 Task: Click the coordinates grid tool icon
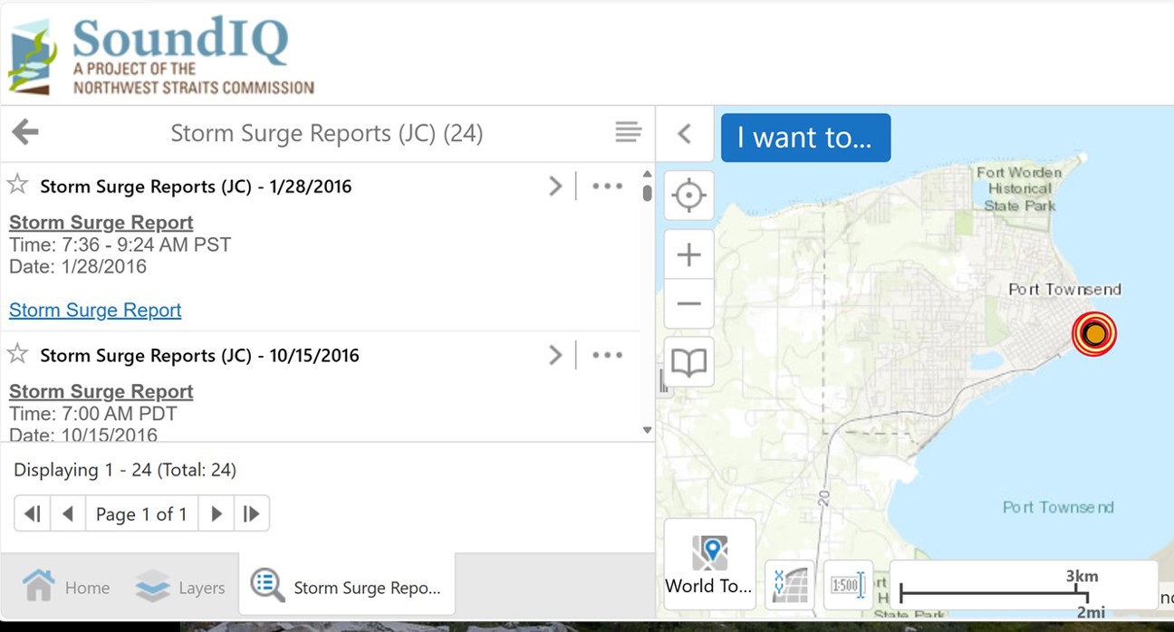(x=790, y=585)
